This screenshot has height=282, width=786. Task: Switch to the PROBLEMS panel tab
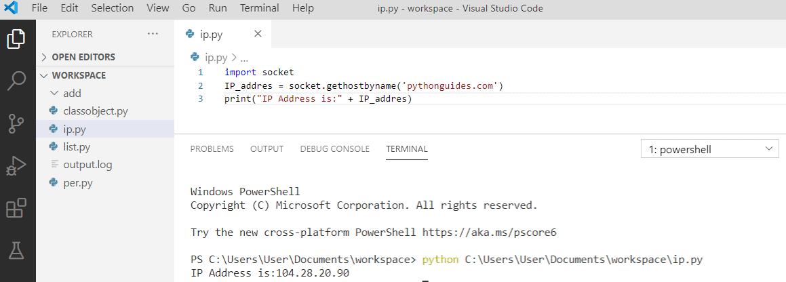pyautogui.click(x=212, y=149)
